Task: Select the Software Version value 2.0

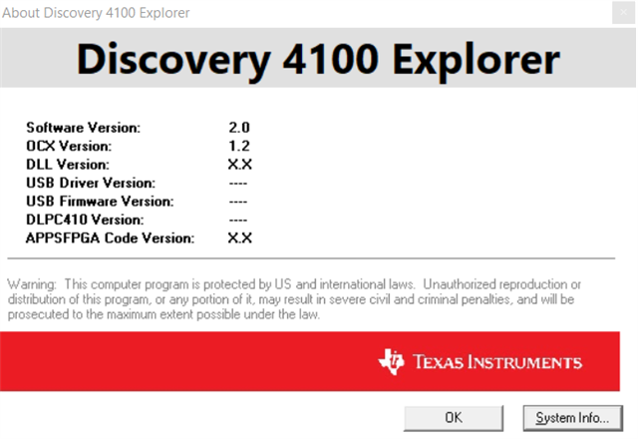Action: coord(239,128)
